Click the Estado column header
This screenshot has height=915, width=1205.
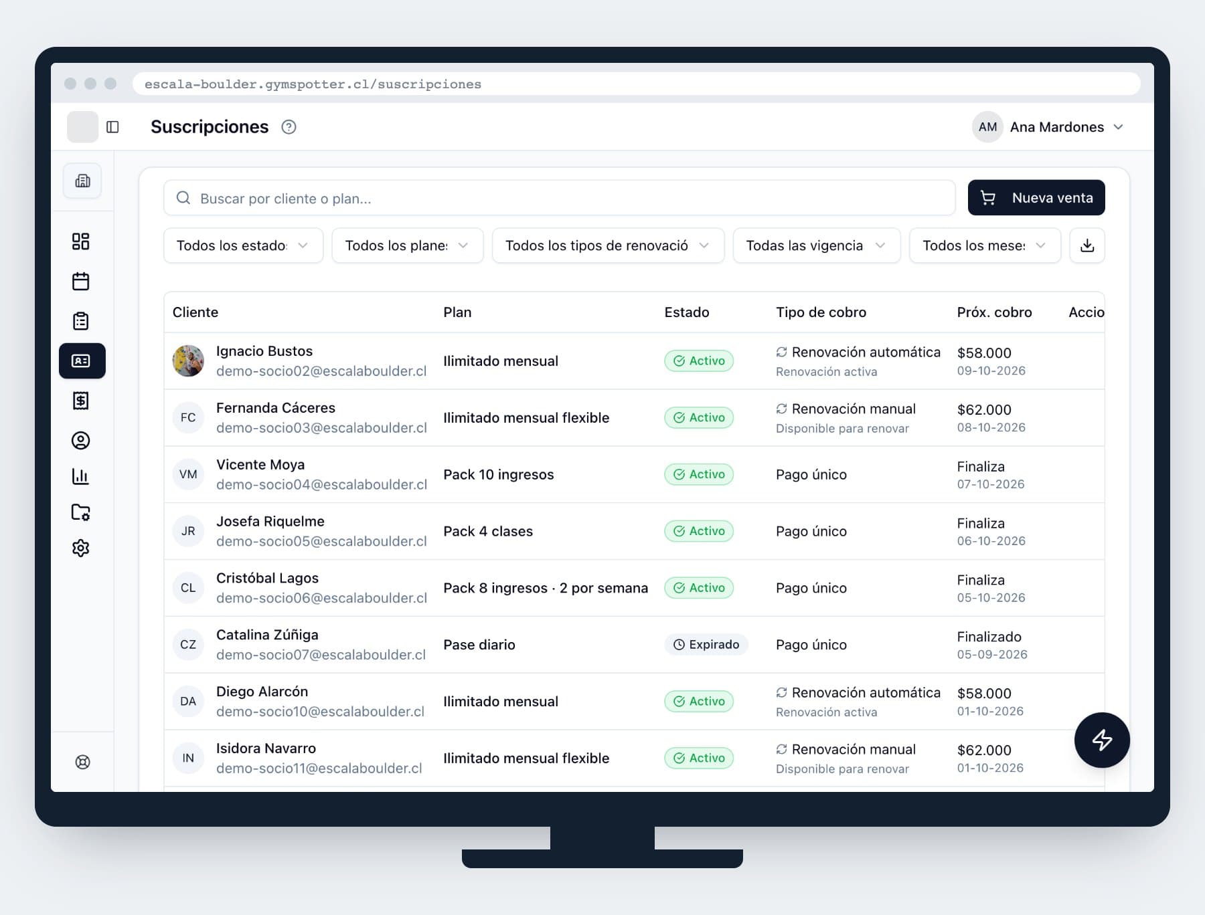(686, 312)
